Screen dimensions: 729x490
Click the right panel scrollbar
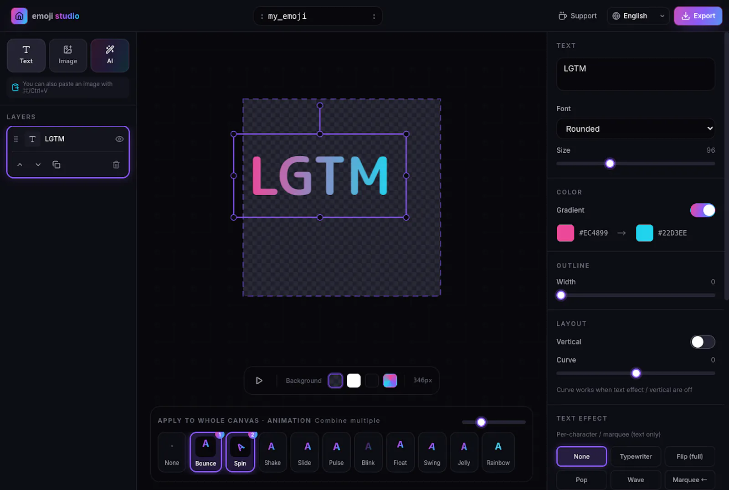[726, 166]
